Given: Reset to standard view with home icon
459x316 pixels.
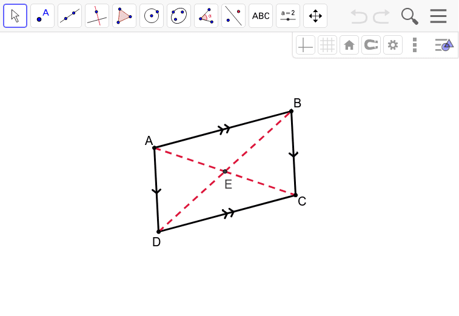Looking at the screenshot, I should (349, 45).
